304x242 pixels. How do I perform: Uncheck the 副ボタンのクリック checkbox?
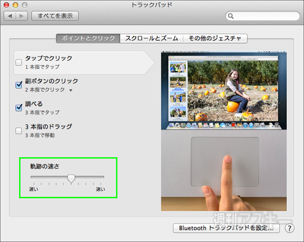tap(18, 85)
